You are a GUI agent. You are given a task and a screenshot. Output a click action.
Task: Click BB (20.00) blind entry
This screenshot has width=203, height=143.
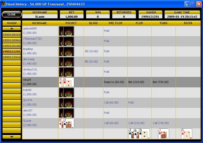point(91,62)
